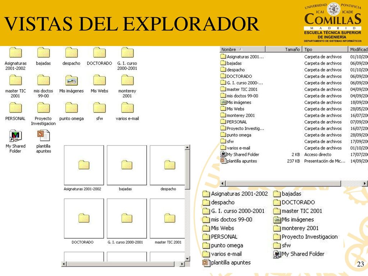Select 'punto omega' row in details view

pyautogui.click(x=294, y=135)
